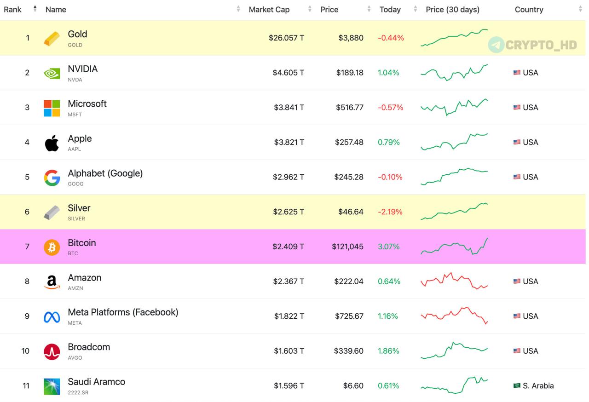Click the gold bar icon

point(52,39)
